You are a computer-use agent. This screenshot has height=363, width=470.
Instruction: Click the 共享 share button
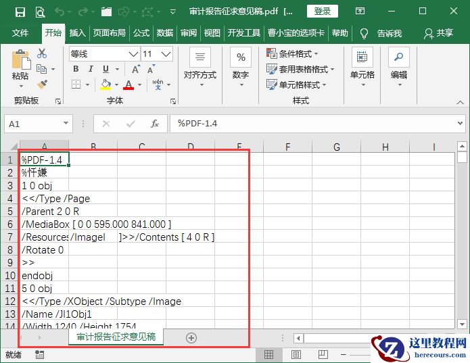(438, 33)
